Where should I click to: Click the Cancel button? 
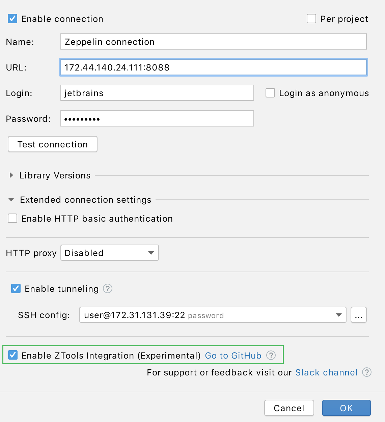click(289, 408)
